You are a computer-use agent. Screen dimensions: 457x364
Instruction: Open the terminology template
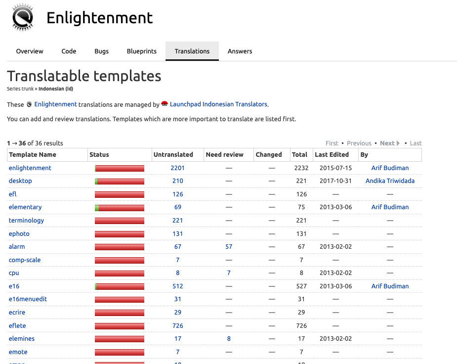pos(26,221)
